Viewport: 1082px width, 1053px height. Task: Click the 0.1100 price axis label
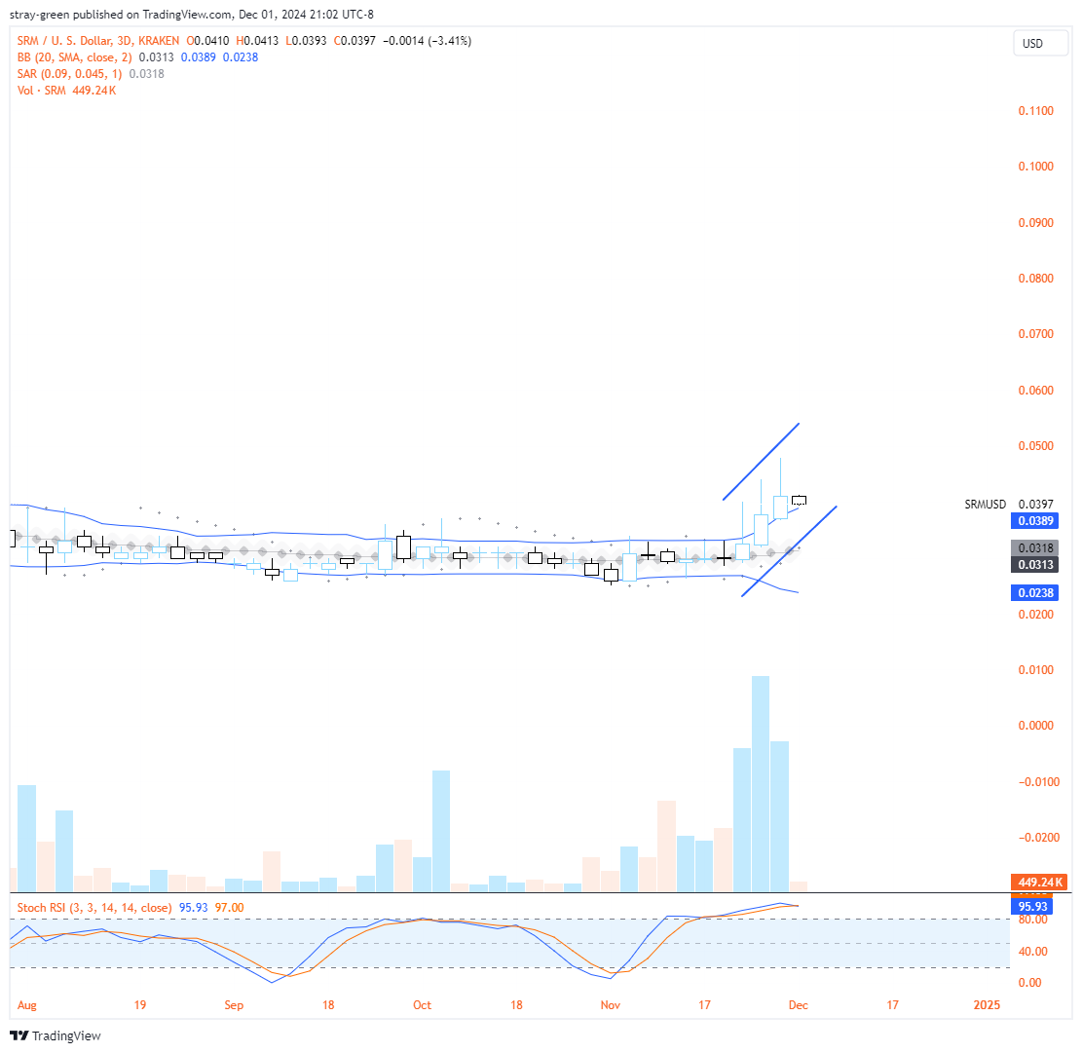tap(1036, 110)
